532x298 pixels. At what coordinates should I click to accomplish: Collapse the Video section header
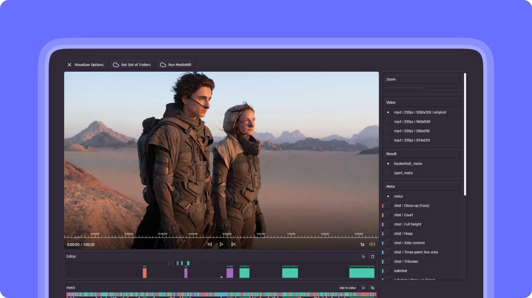(x=422, y=102)
